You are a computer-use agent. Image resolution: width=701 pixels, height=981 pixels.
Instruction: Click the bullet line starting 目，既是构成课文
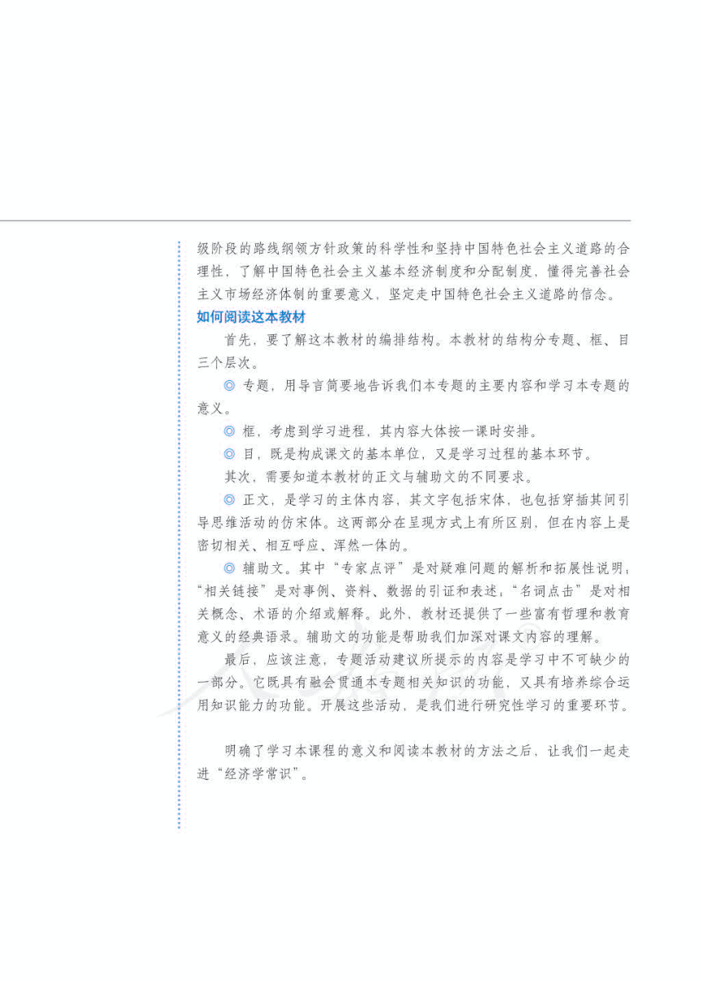409,453
